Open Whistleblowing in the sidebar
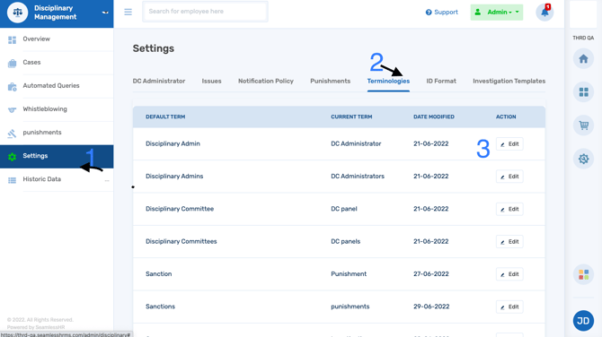The height and width of the screenshot is (337, 602). (45, 108)
